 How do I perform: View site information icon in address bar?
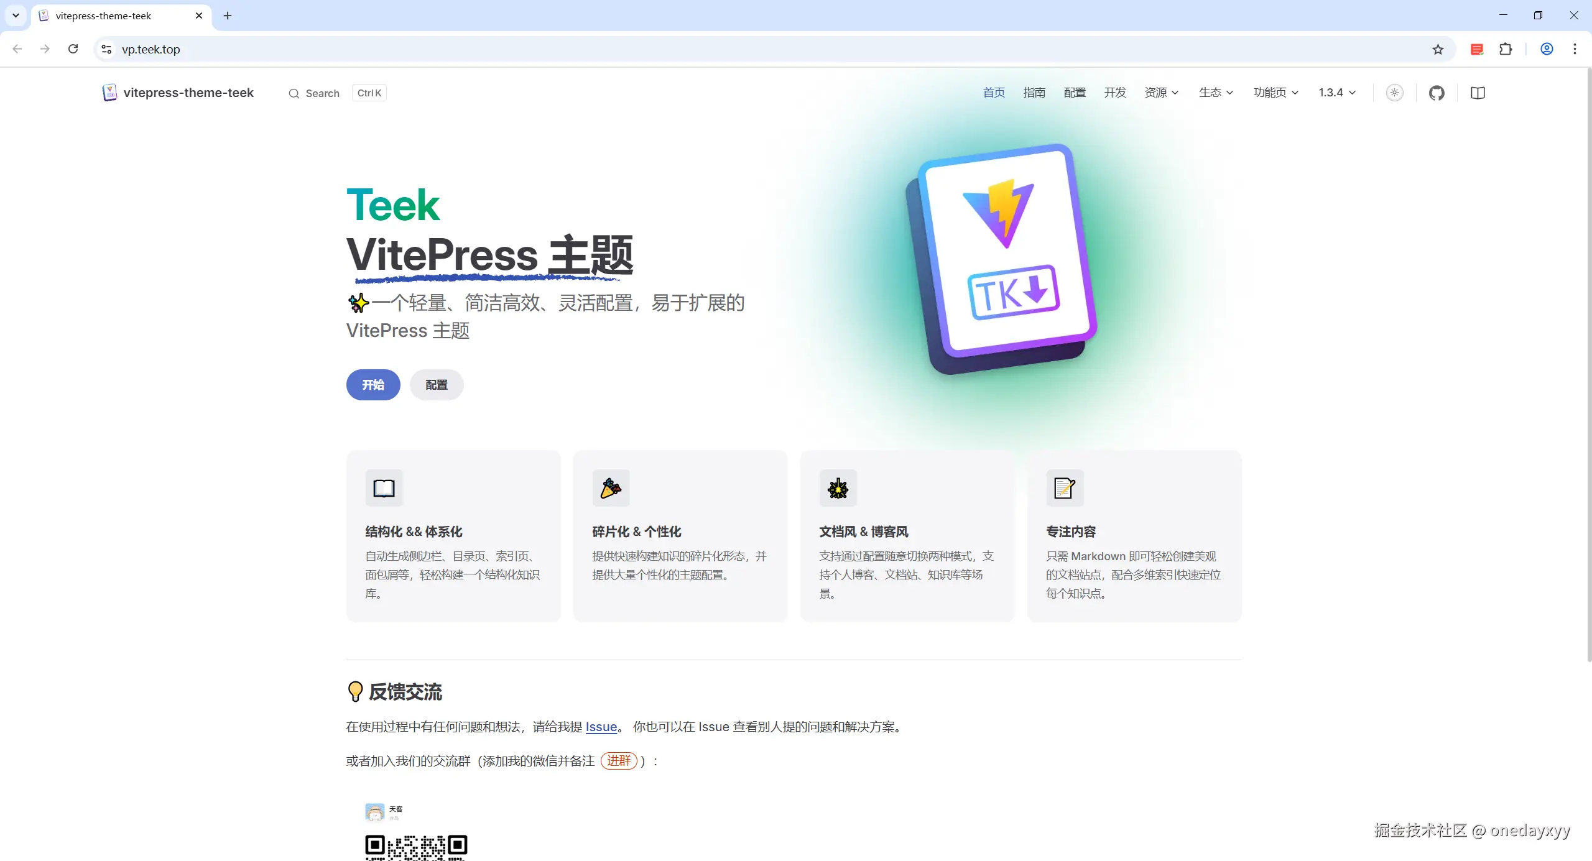106,49
